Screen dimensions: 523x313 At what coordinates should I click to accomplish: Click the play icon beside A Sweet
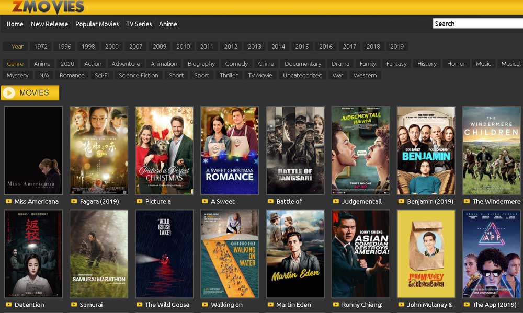pyautogui.click(x=205, y=201)
